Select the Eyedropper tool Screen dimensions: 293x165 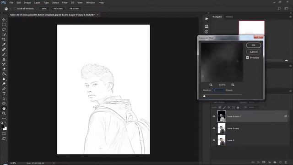click(x=4, y=44)
